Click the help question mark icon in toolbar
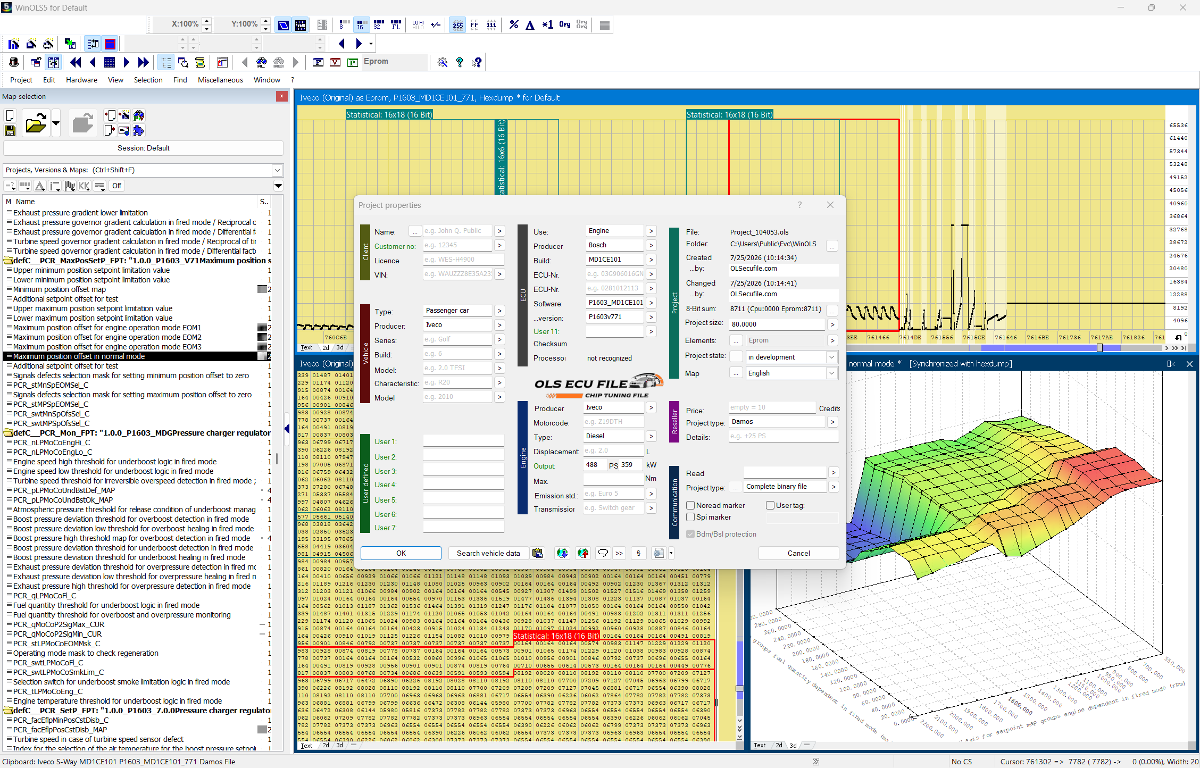Viewport: 1200px width, 768px height. [460, 62]
